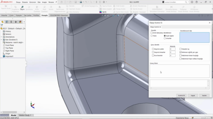
Task: Click the Sensör tool icon
Action: [x=51, y=8]
